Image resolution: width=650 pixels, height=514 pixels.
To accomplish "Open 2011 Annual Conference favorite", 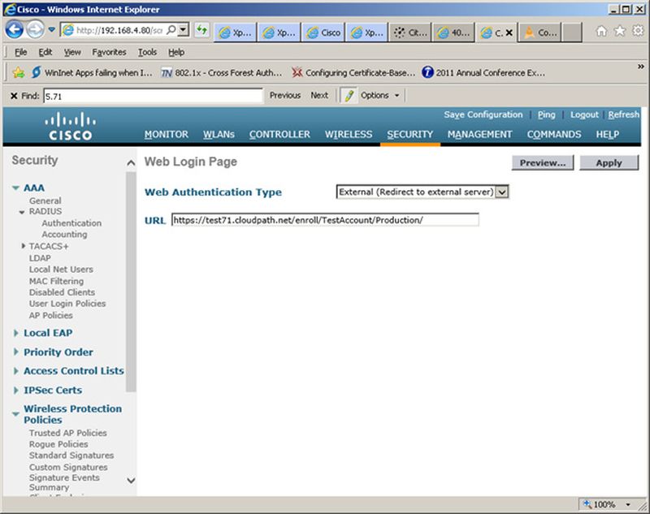I will [x=483, y=73].
